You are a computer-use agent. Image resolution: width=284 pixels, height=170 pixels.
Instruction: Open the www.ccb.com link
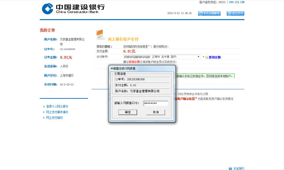[237, 2]
